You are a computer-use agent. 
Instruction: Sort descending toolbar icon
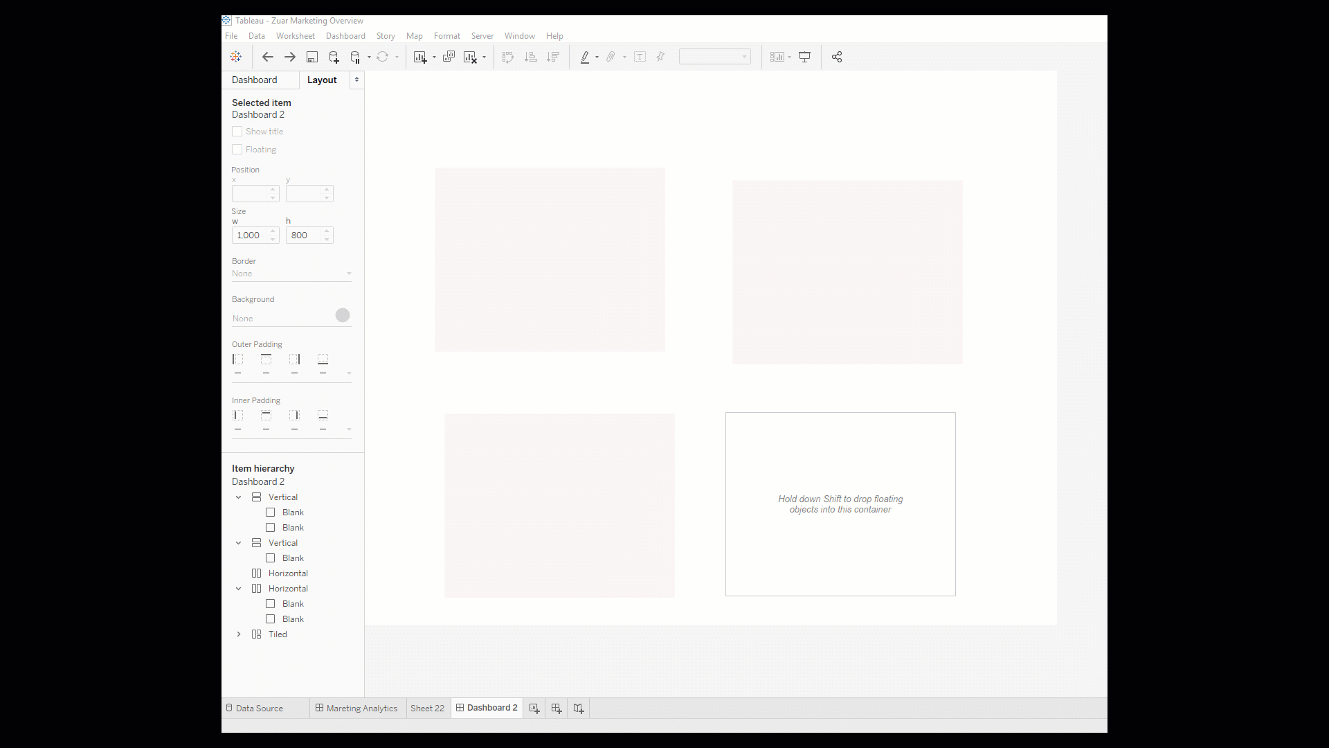(553, 57)
